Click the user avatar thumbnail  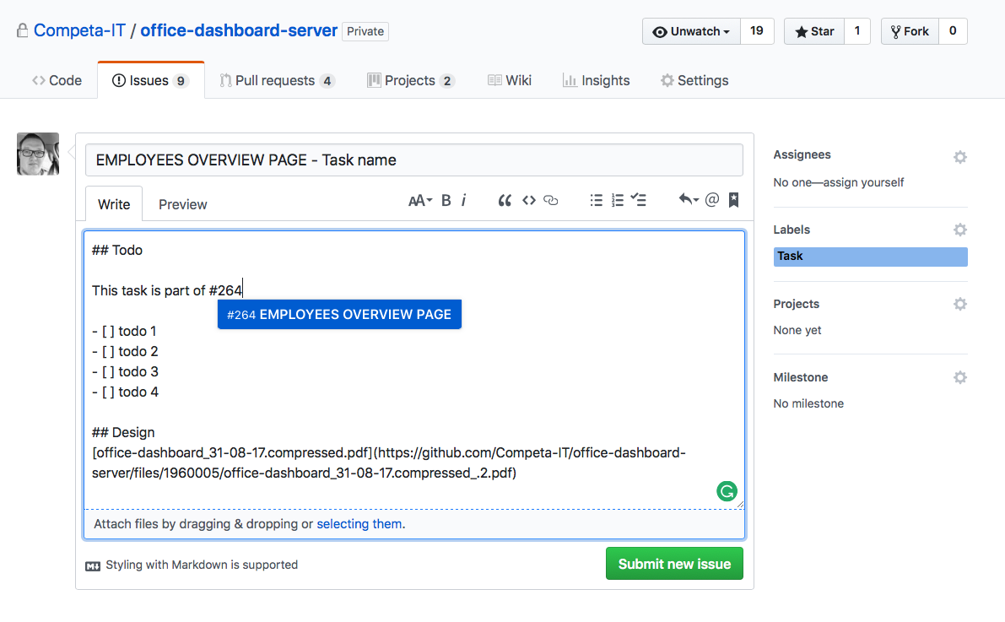(x=38, y=154)
